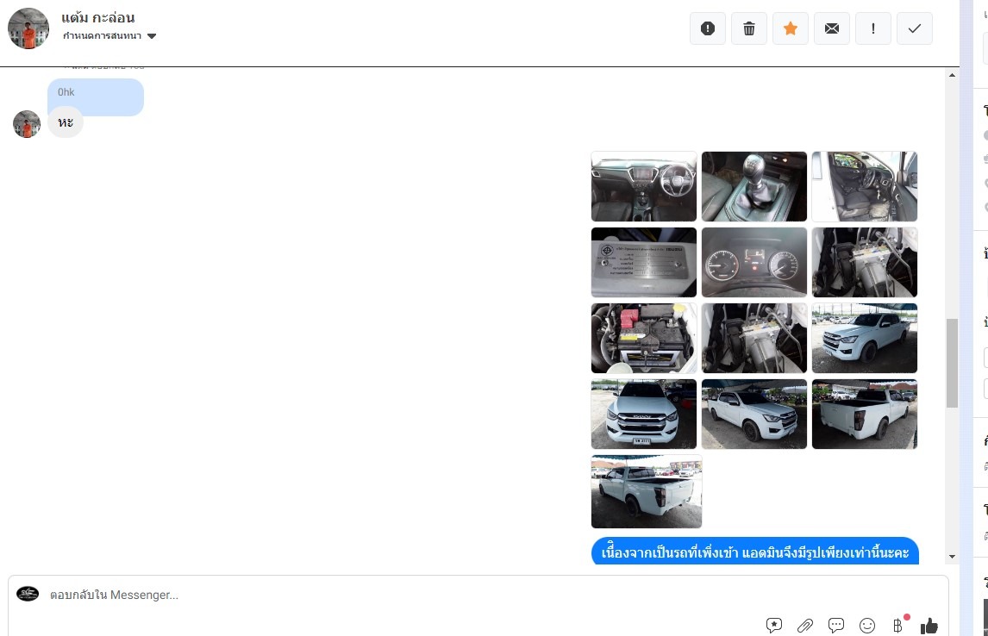Mark conversation unread with envelope icon
This screenshot has height=636, width=988.
[x=832, y=28]
